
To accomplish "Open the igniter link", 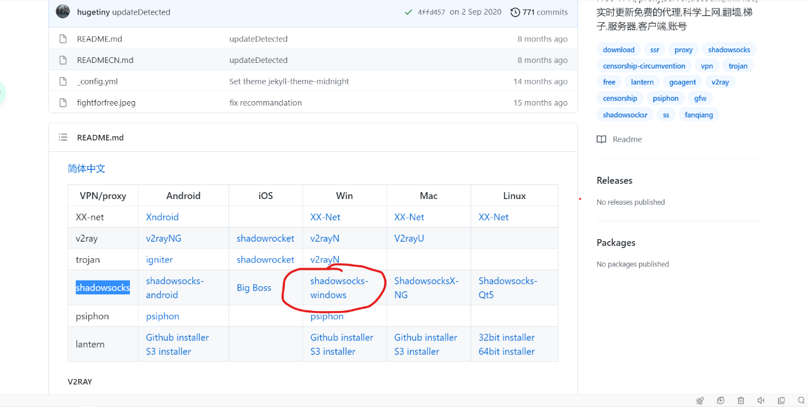I will [159, 259].
